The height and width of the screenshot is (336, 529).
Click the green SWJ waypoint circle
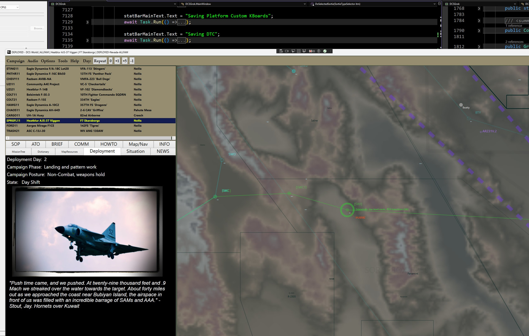click(x=347, y=210)
